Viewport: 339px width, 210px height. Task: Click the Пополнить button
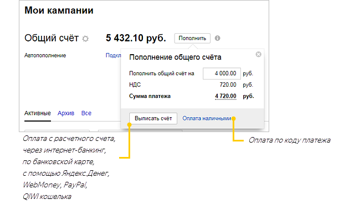click(192, 38)
